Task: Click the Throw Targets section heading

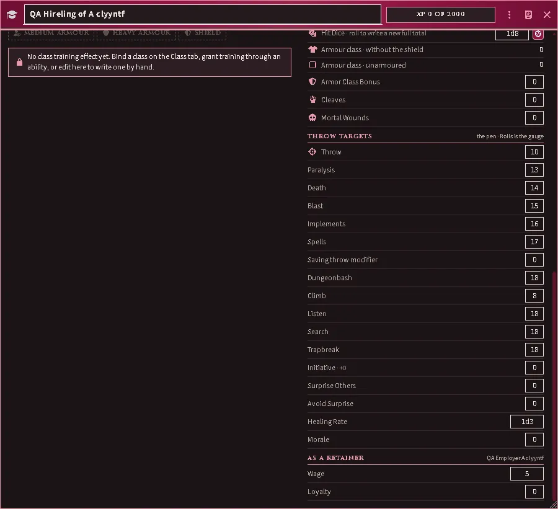Action: pos(340,136)
